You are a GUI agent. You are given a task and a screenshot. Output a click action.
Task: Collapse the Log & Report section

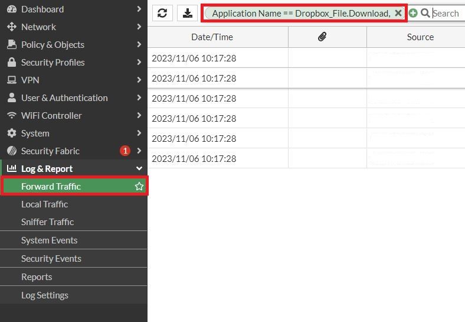(x=139, y=168)
